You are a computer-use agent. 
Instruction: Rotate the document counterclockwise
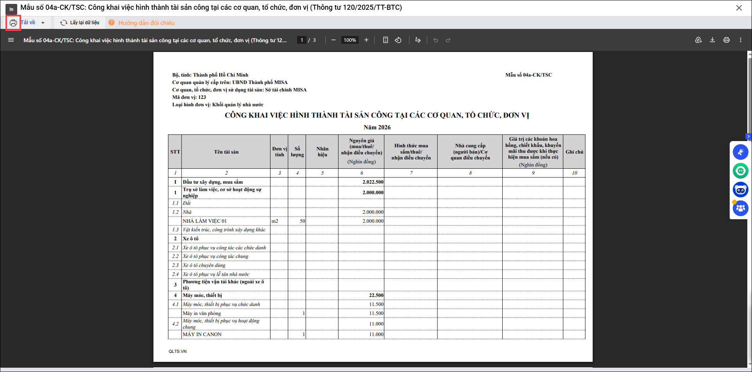[x=398, y=40]
